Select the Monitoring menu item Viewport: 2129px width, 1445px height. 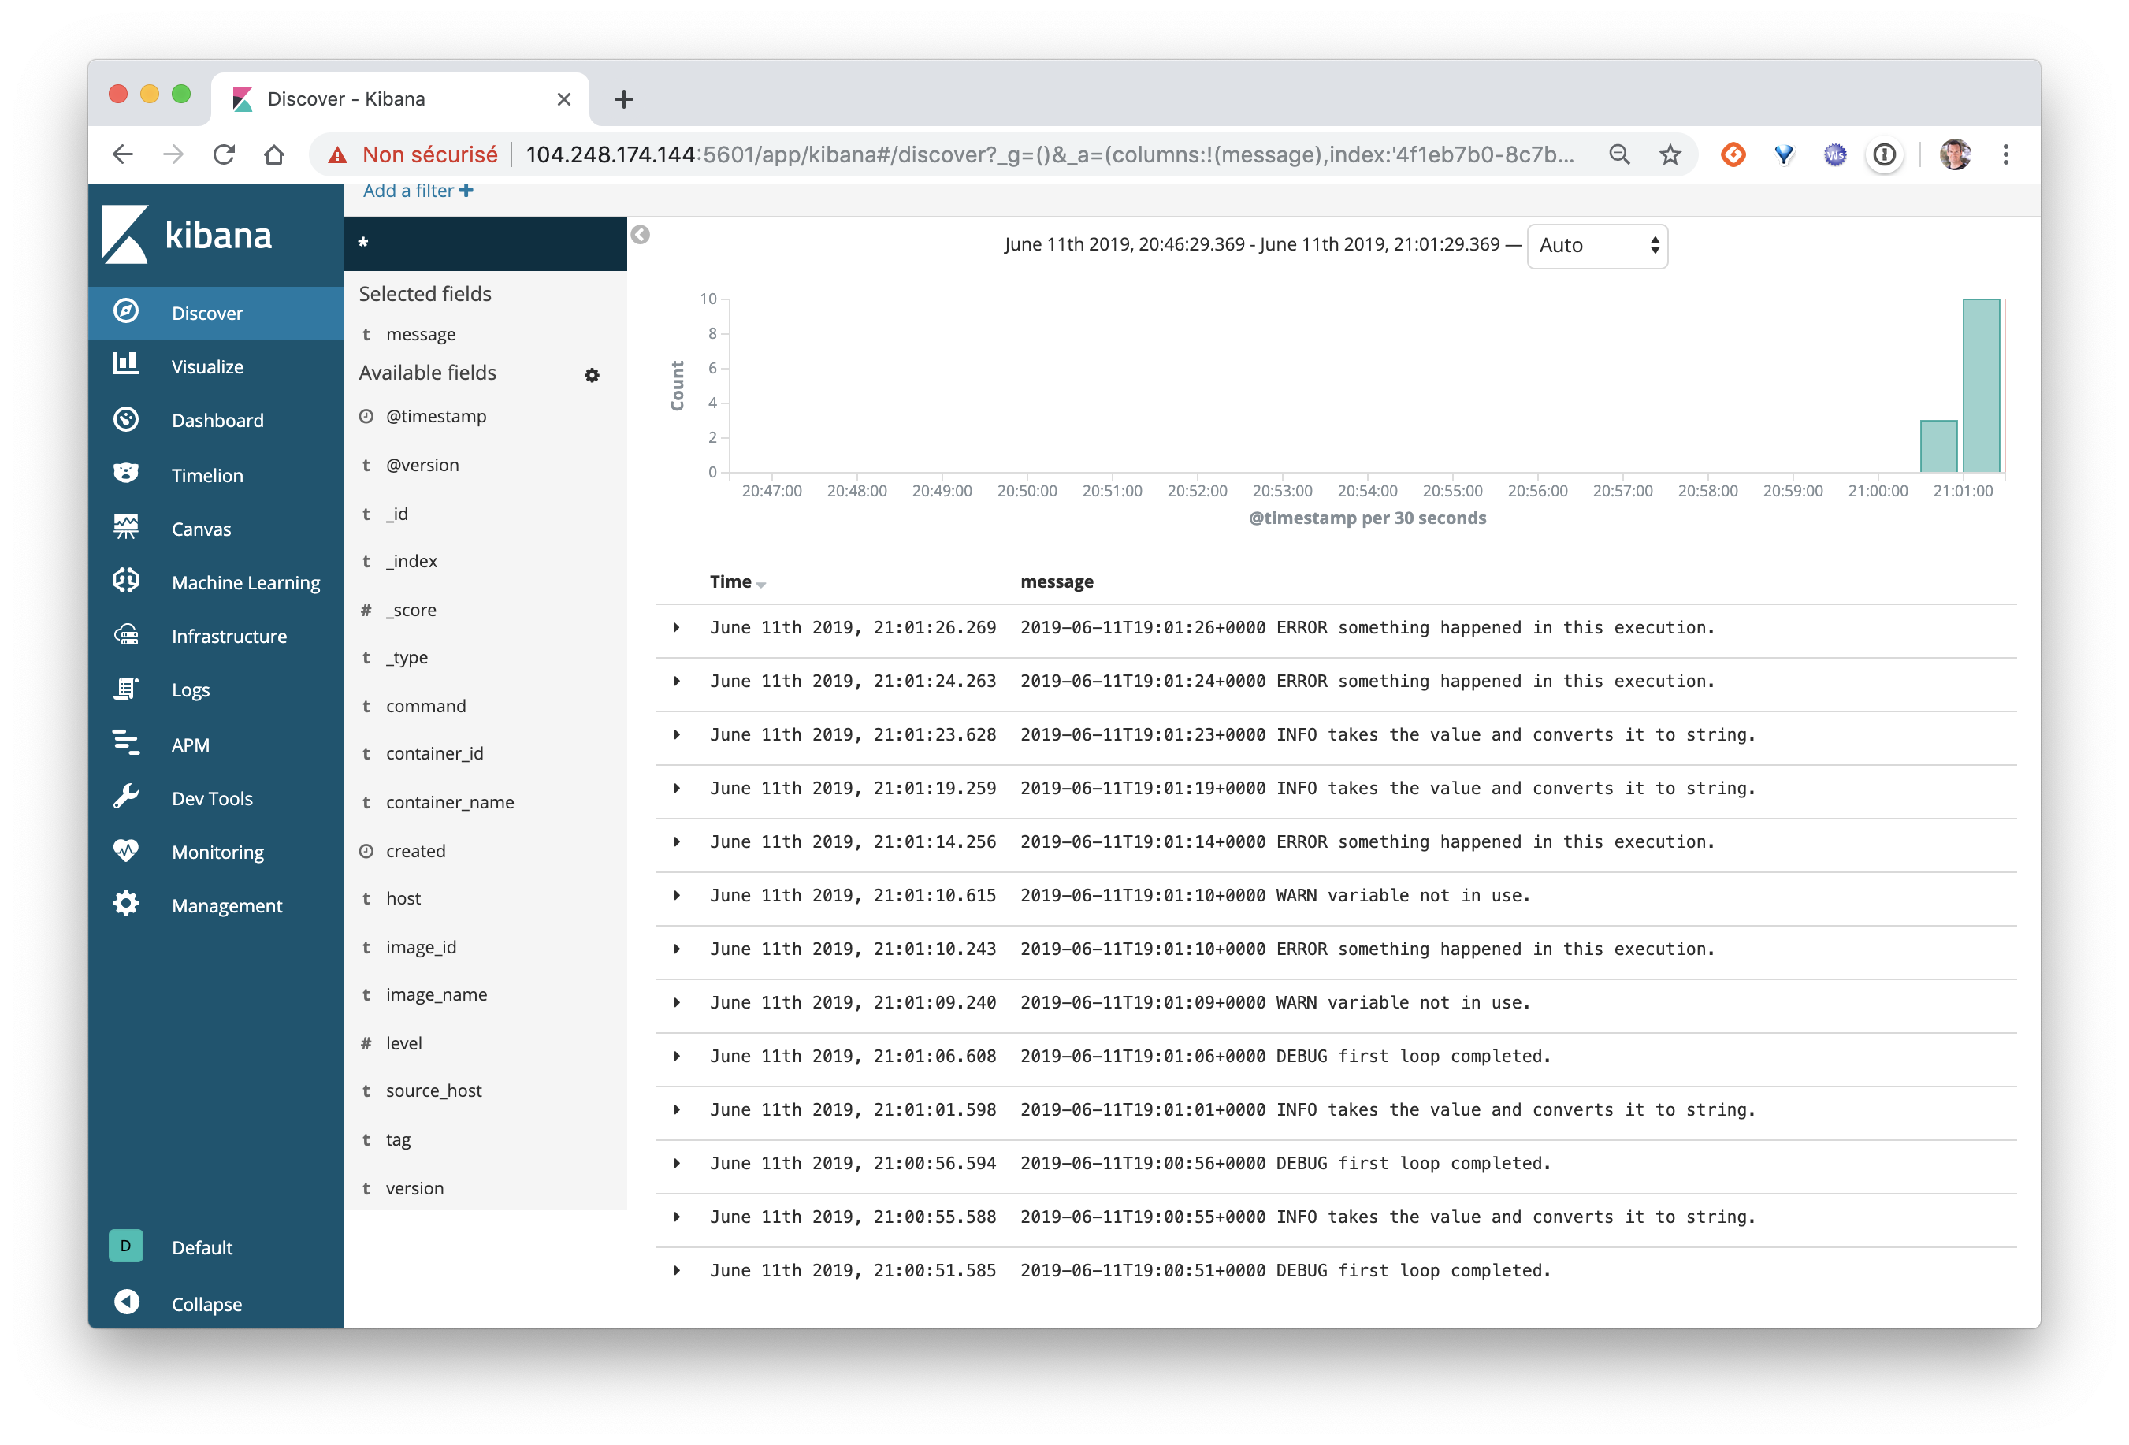pos(217,850)
